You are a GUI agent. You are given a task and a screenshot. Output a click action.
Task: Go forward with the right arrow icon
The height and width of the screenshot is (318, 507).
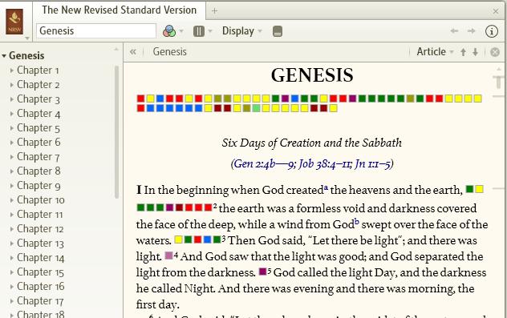point(472,31)
